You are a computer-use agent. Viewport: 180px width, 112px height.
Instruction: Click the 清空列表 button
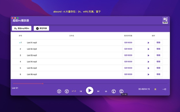pos(41,28)
